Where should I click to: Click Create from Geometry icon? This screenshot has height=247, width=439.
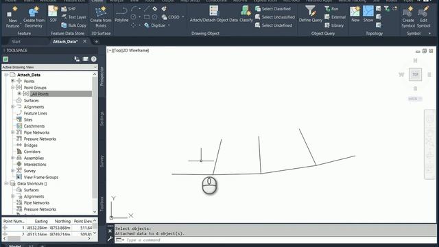pyautogui.click(x=34, y=17)
